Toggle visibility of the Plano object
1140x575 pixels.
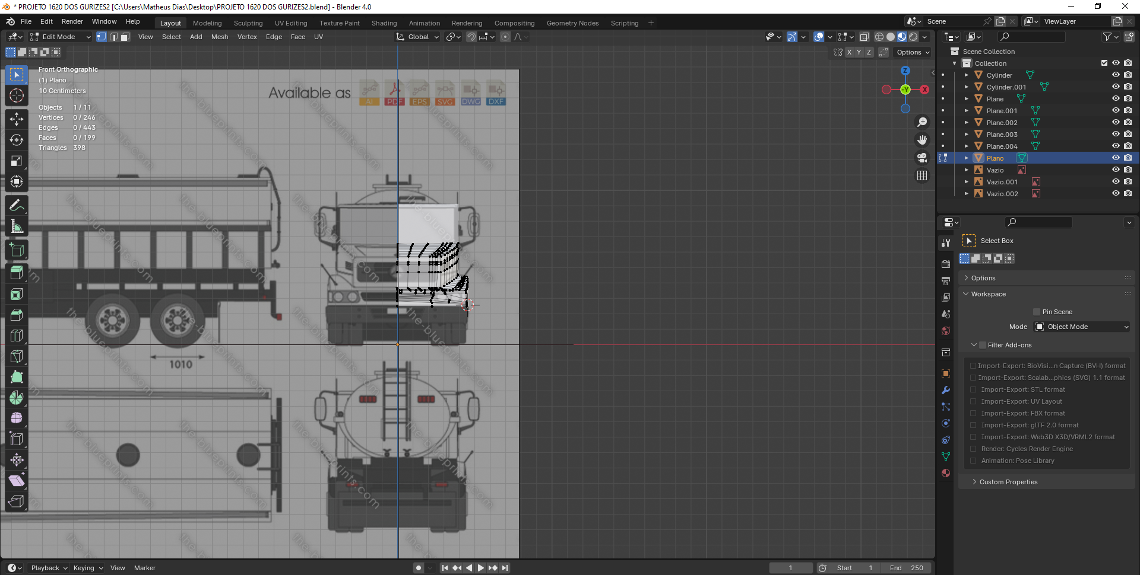[1116, 158]
